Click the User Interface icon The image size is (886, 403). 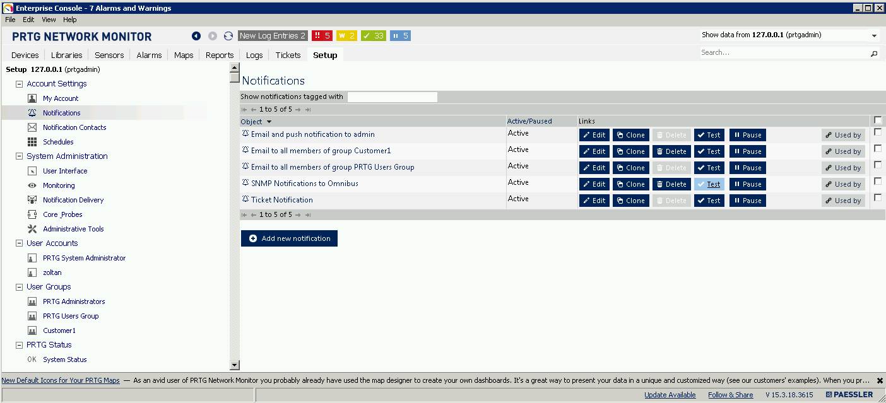pos(32,171)
